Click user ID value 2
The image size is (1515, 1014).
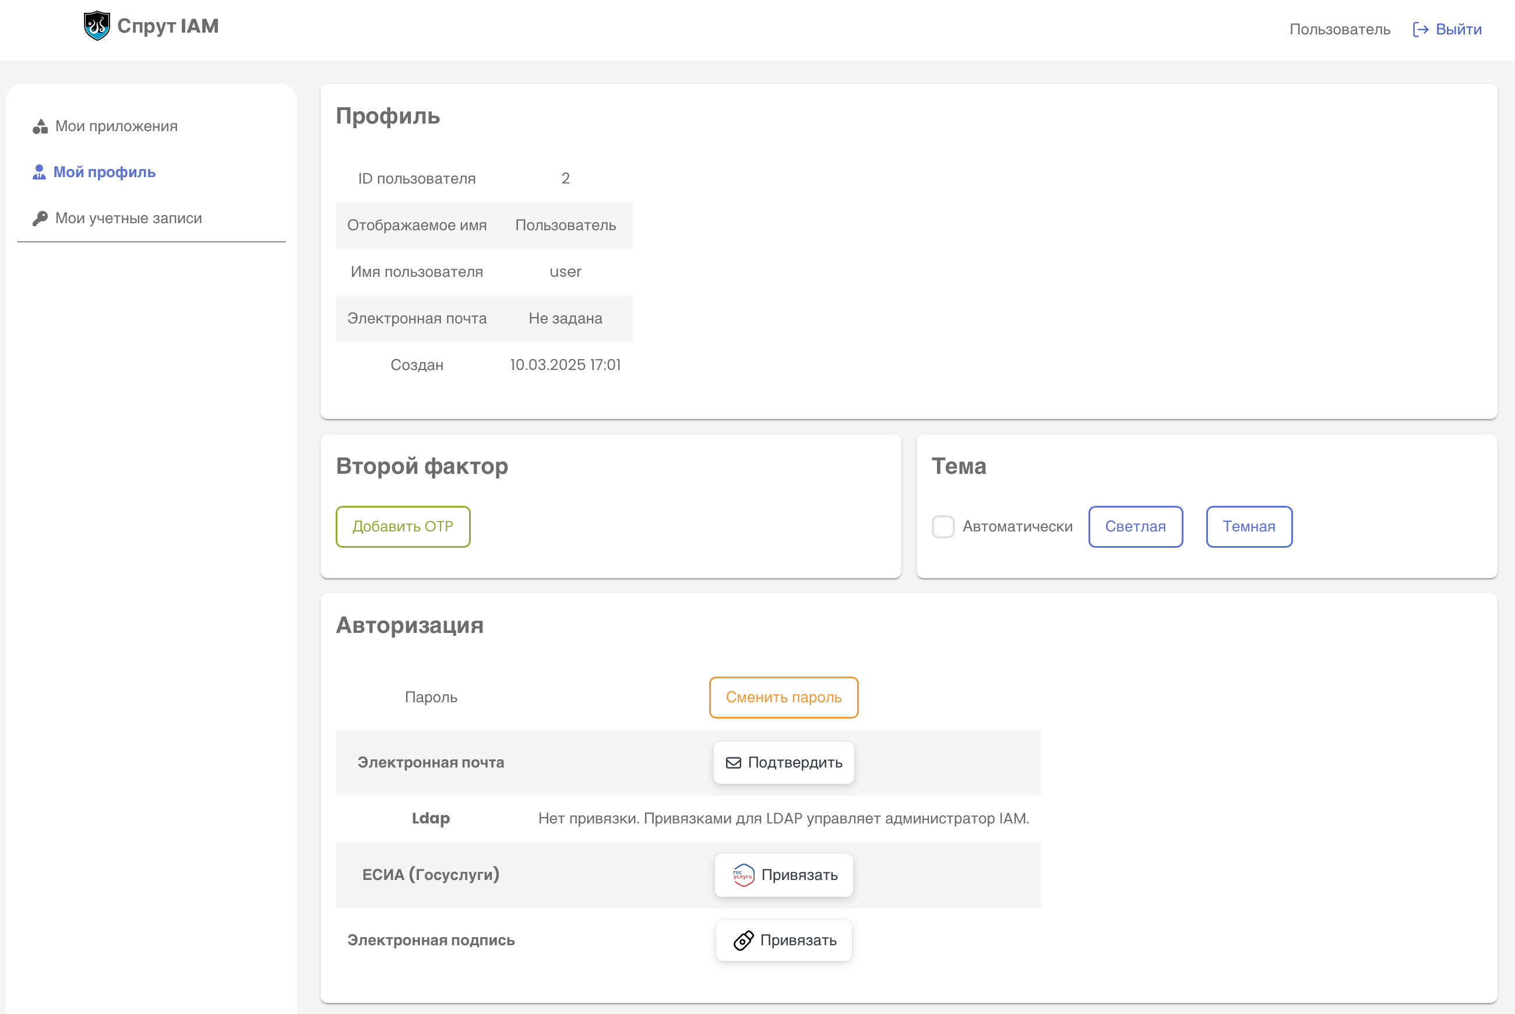pos(566,178)
